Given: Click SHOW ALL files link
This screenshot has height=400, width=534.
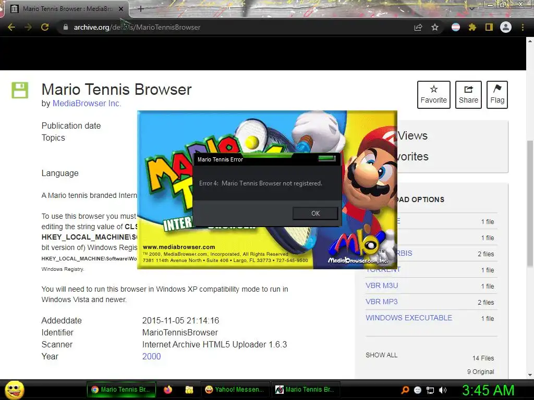Looking at the screenshot, I should click(381, 355).
